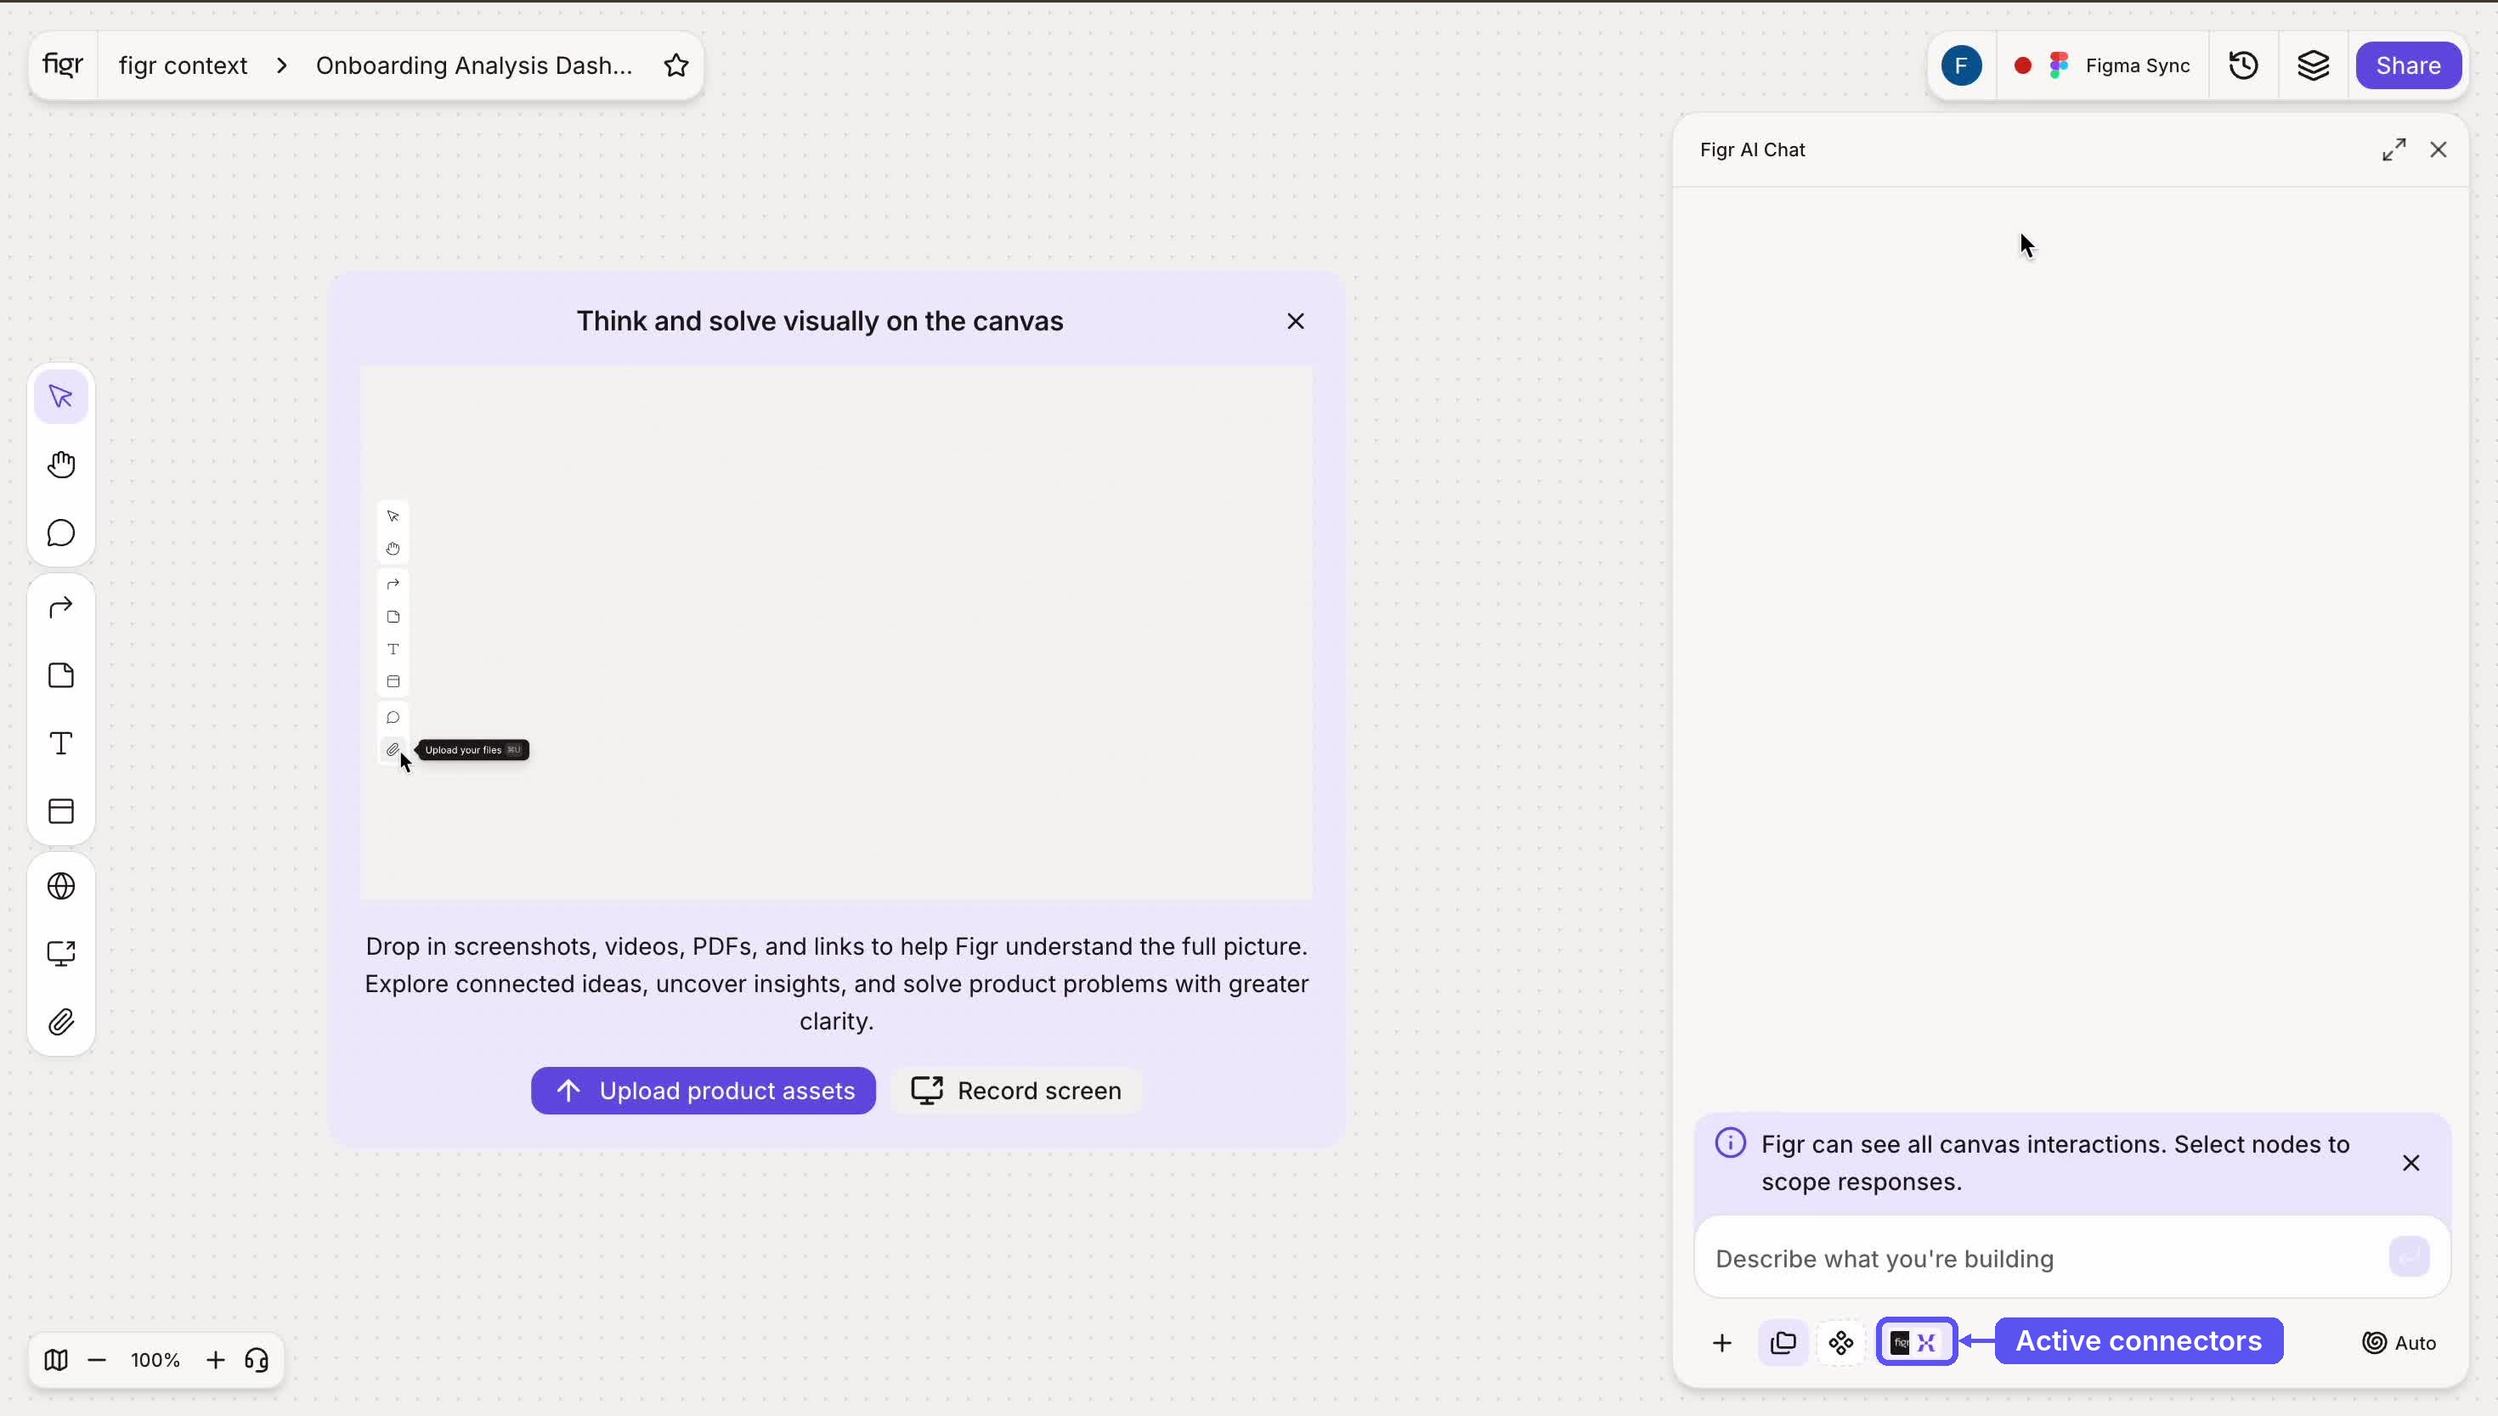
Task: Click the figr logo home button
Action: [x=63, y=65]
